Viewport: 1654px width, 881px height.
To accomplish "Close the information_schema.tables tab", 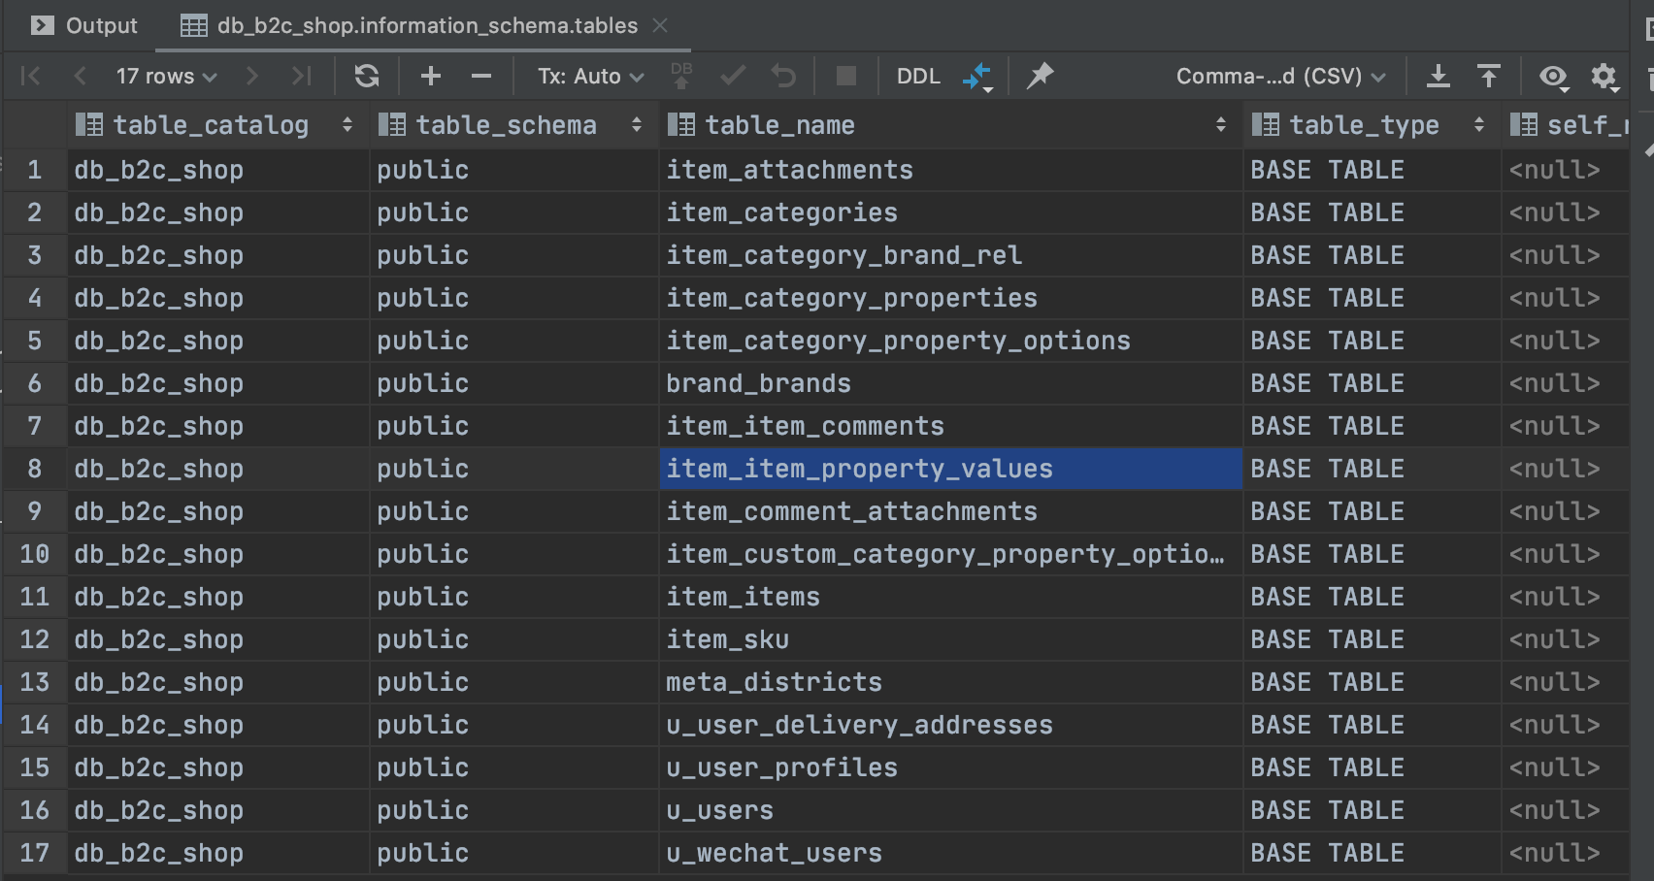I will pos(660,25).
